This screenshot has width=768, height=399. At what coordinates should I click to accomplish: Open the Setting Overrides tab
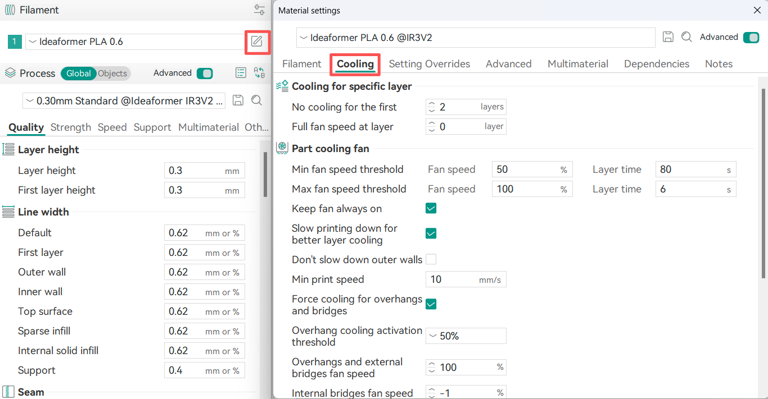click(430, 64)
